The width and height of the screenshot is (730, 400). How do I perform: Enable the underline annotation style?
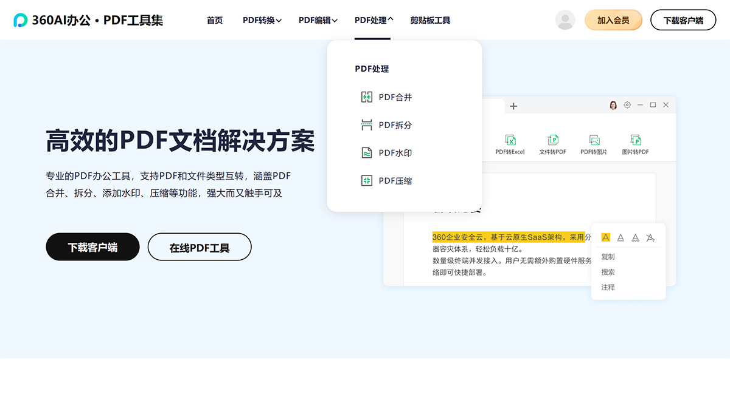point(620,237)
